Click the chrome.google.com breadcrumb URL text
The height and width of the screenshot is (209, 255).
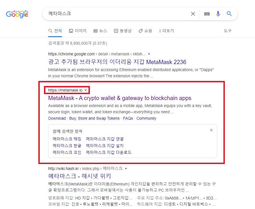(x=97, y=54)
